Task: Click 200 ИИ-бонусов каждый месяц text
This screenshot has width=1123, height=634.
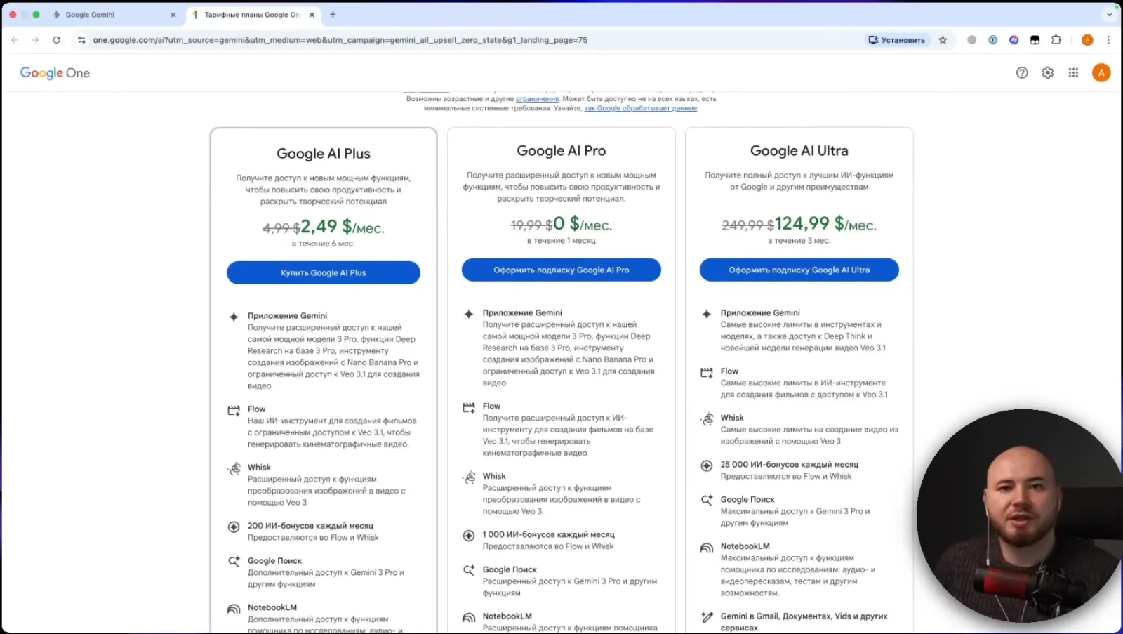Action: coord(310,525)
